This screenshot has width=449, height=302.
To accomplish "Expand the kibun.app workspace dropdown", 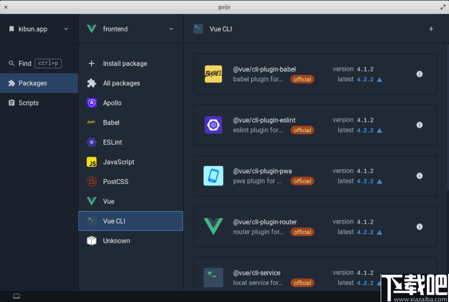I will (x=66, y=29).
